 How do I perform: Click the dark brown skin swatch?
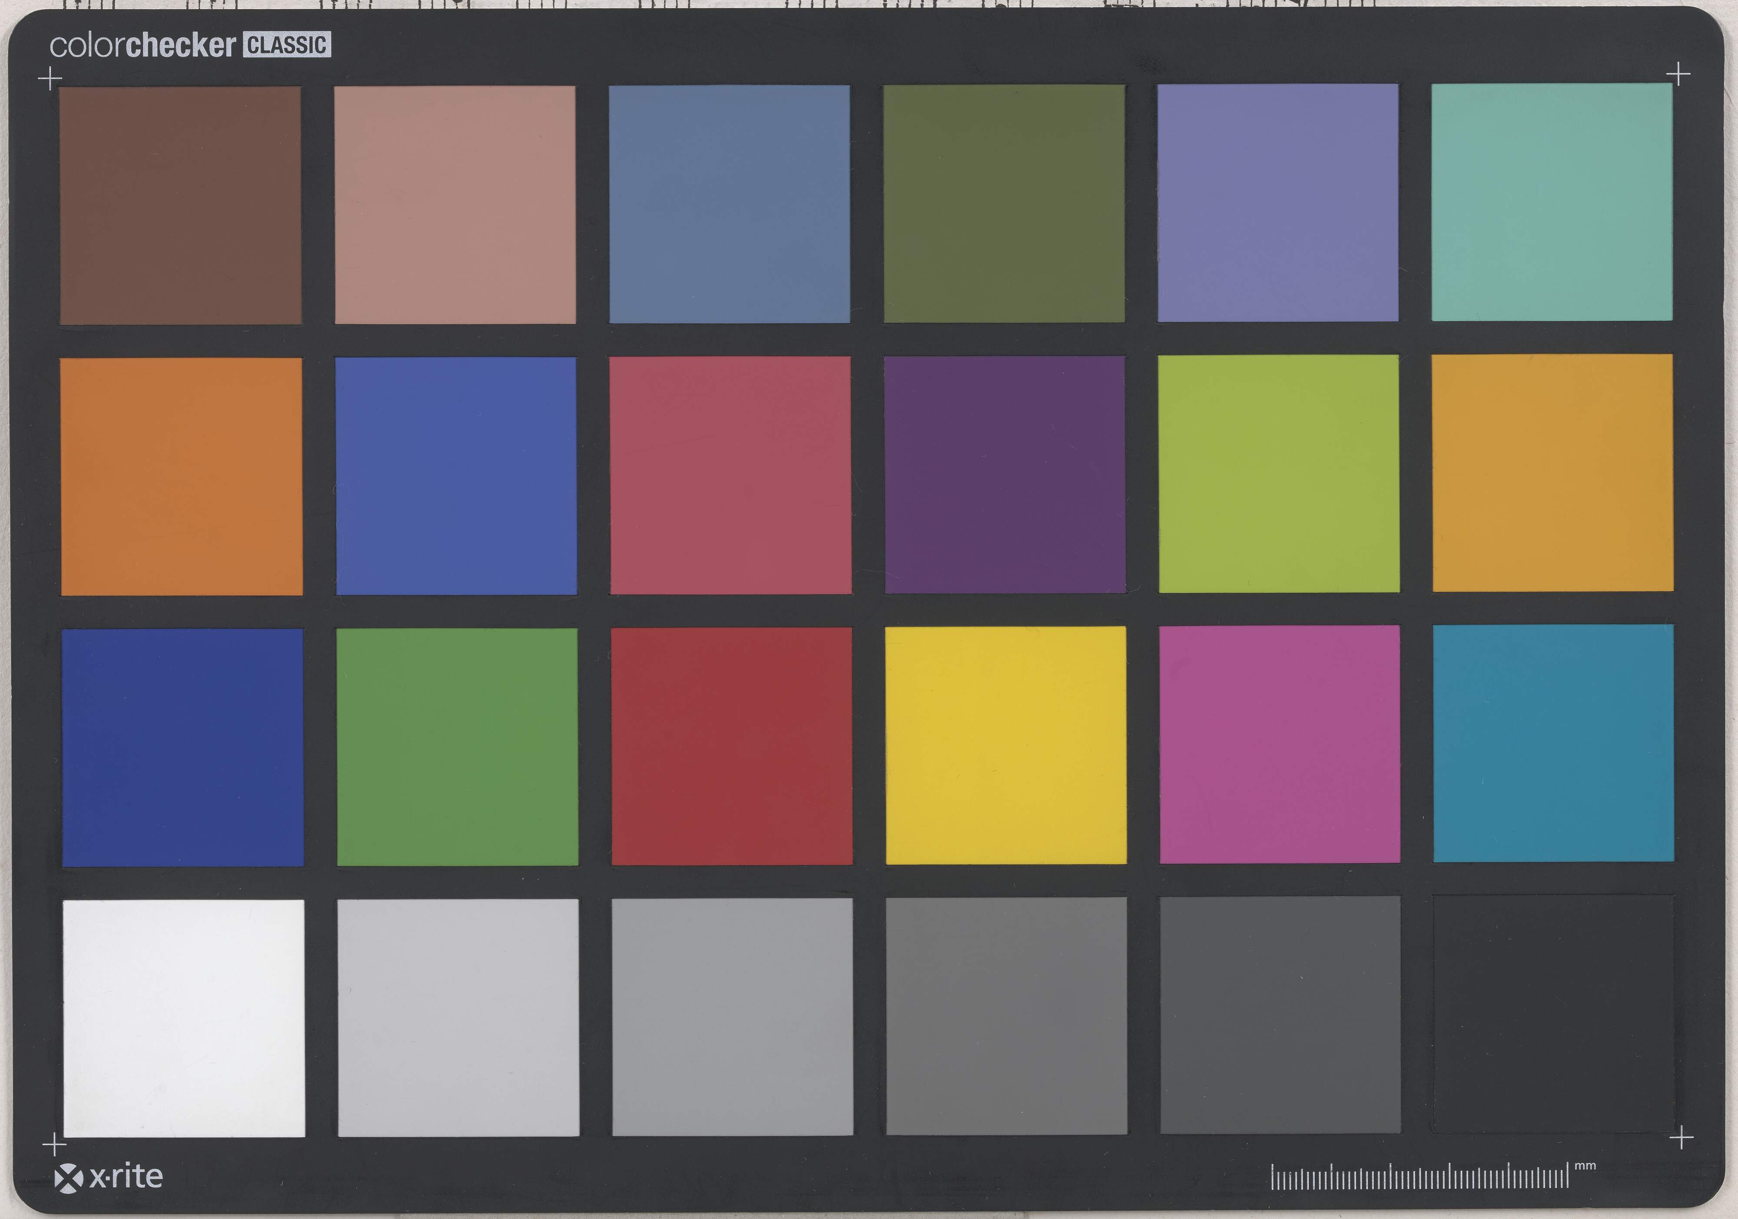[180, 205]
